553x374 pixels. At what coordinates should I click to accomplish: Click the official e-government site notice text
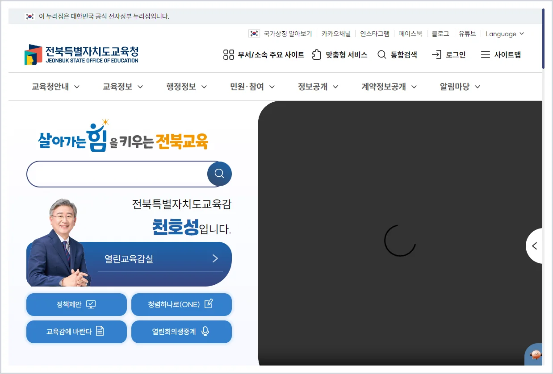pos(104,17)
